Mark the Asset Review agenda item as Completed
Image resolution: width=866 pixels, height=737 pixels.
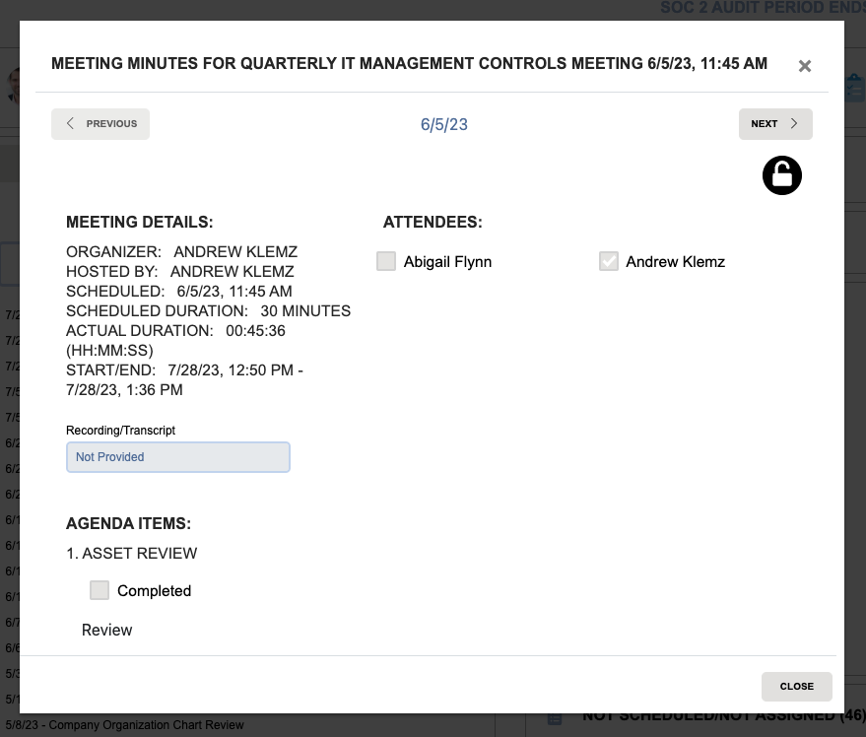[99, 589]
